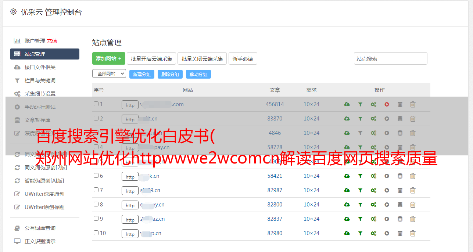Open UWriter原创标题 in the sidebar

pos(44,207)
